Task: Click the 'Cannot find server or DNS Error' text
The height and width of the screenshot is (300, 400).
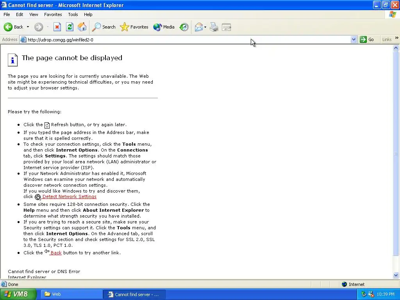Action: (x=44, y=271)
